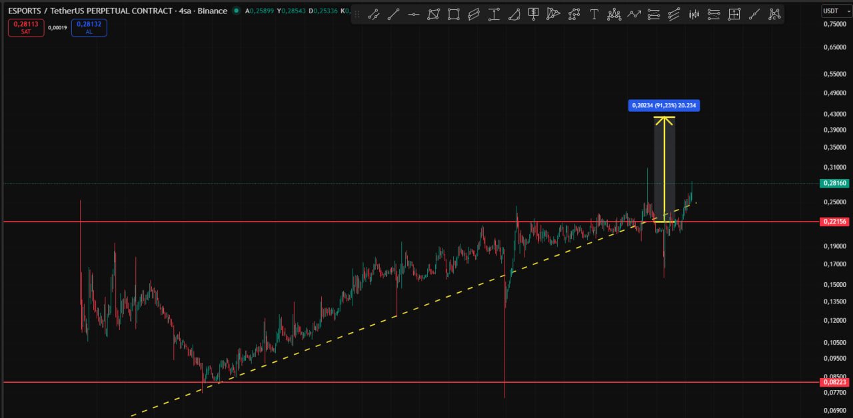Click the open value A0,25899
The height and width of the screenshot is (418, 853).
coord(259,11)
